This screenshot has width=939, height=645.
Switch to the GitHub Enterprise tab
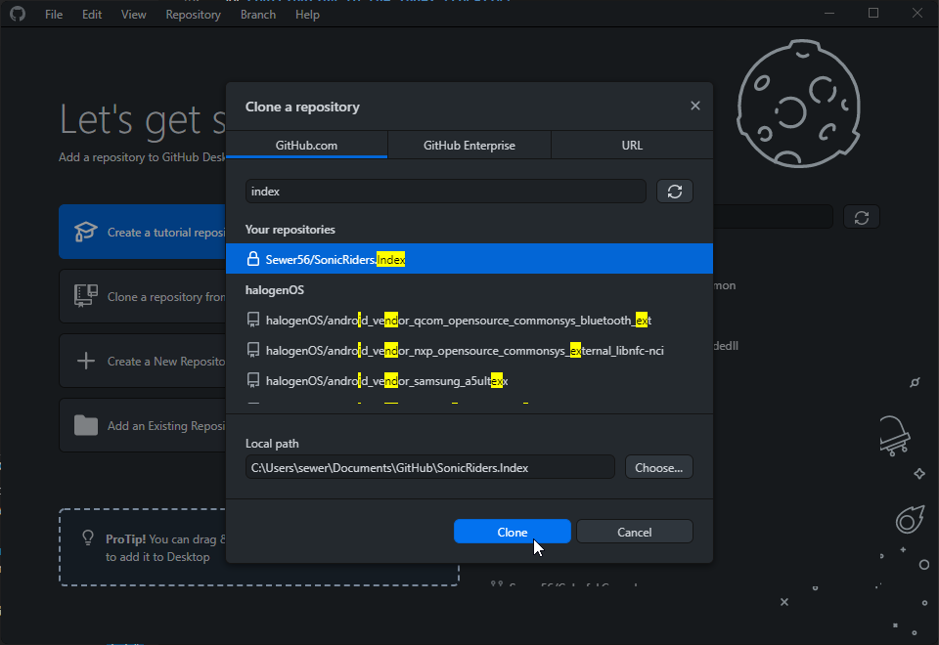point(469,145)
